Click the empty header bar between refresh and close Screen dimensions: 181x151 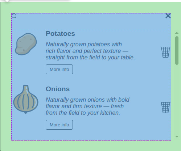click(x=91, y=19)
